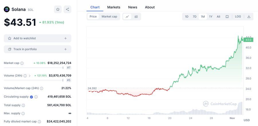
Task: Click the Market cap rank slider bar
Action: pyautogui.click(x=34, y=68)
